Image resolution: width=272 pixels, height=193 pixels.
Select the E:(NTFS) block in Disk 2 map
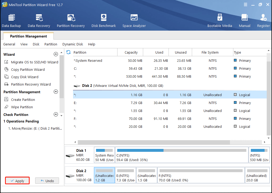tap(126, 175)
